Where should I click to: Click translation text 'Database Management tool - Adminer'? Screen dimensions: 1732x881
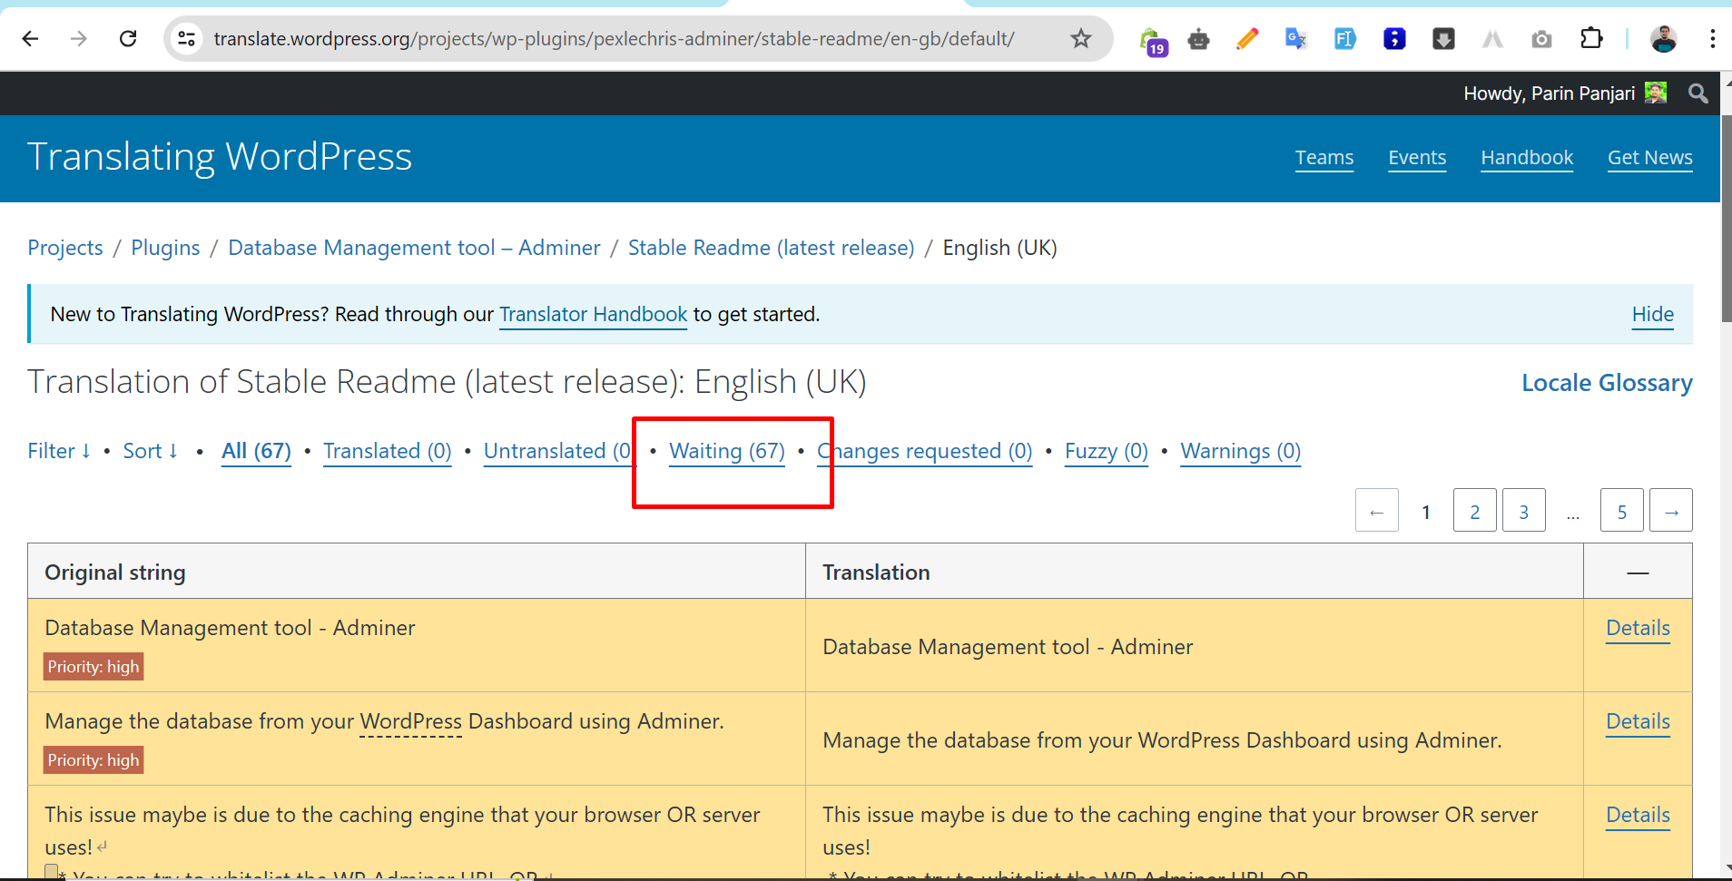pos(1008,647)
